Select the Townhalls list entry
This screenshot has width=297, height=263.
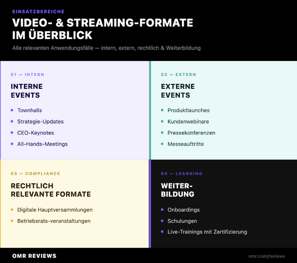[29, 110]
